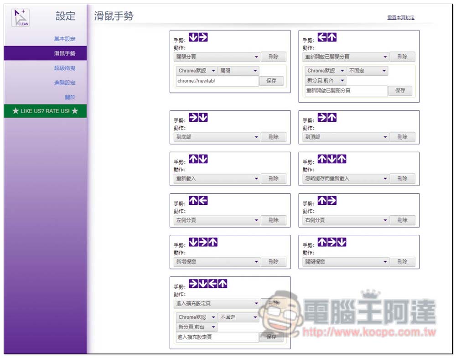Viewport: 456px width, 358px height.
Task: Open the 基本設定 sidebar page
Action: point(65,39)
